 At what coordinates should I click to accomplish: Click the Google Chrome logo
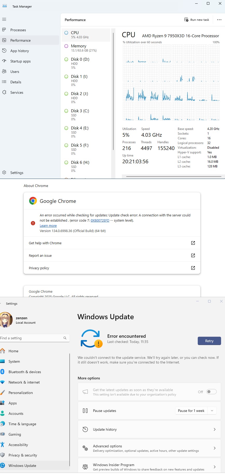[x=33, y=201]
